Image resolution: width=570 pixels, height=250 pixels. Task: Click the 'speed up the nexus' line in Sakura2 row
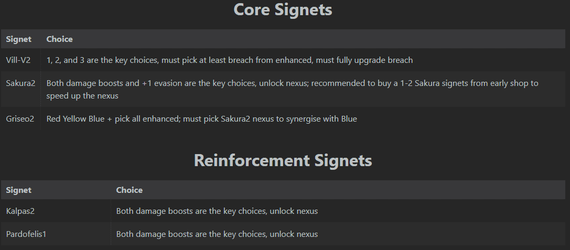[81, 96]
